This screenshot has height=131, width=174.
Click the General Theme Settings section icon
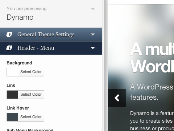coord(9,35)
